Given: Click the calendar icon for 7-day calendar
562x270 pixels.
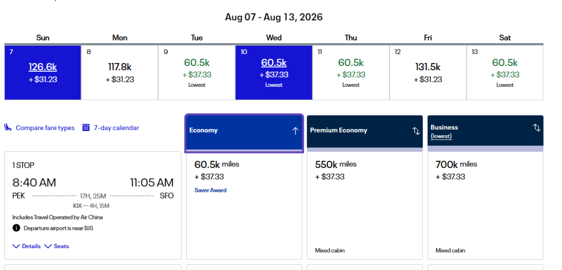Looking at the screenshot, I should point(86,127).
